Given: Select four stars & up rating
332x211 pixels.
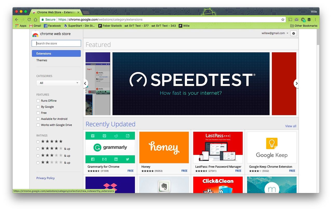Looking at the screenshot, I should coord(38,149).
